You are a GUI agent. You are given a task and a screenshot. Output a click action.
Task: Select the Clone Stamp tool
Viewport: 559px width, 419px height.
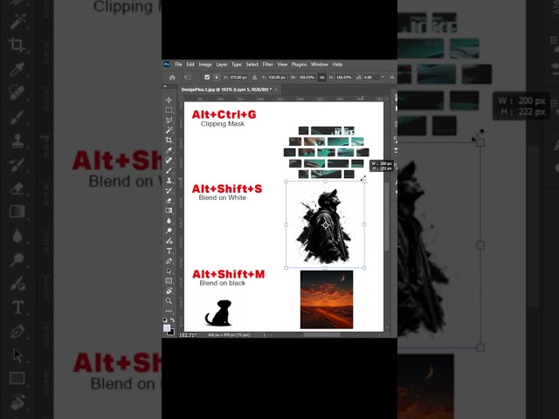169,181
